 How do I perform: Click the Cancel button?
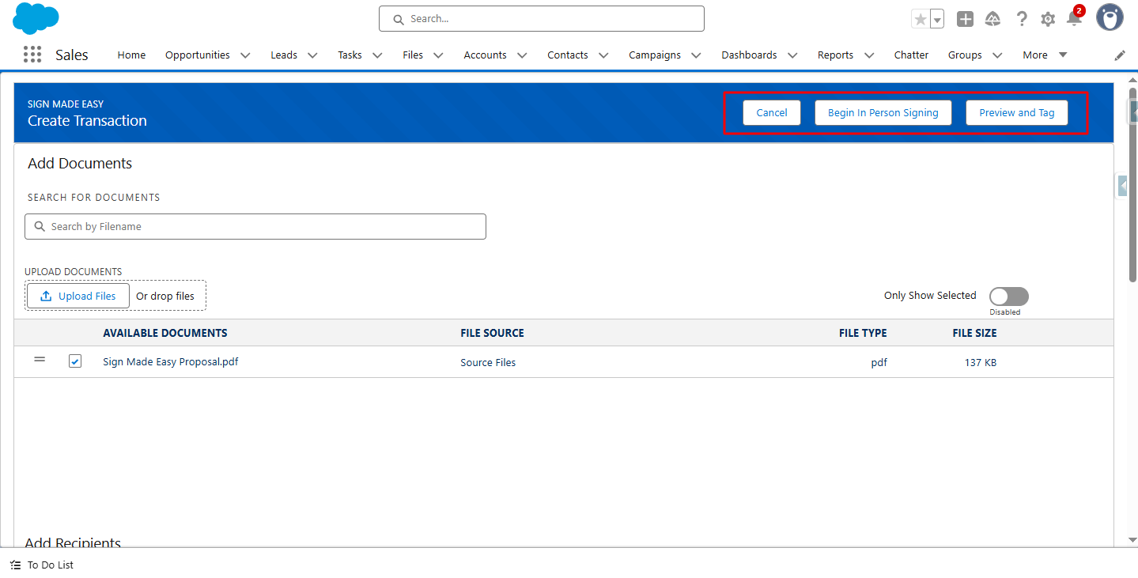tap(772, 112)
